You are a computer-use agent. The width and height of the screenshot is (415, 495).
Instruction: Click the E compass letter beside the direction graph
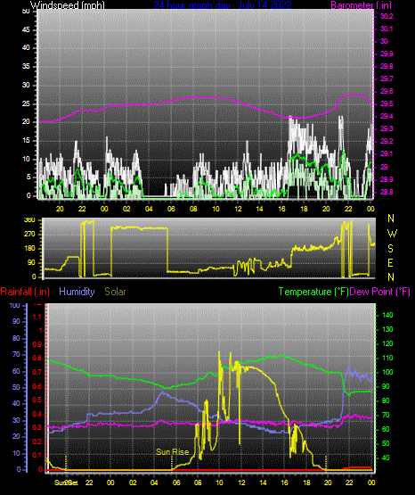(390, 263)
